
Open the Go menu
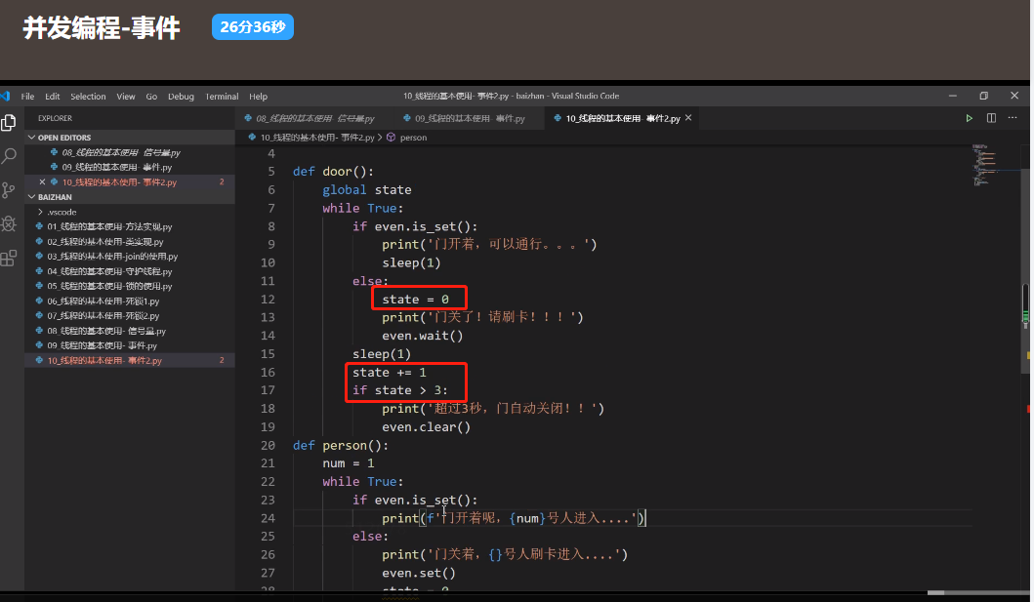click(151, 97)
